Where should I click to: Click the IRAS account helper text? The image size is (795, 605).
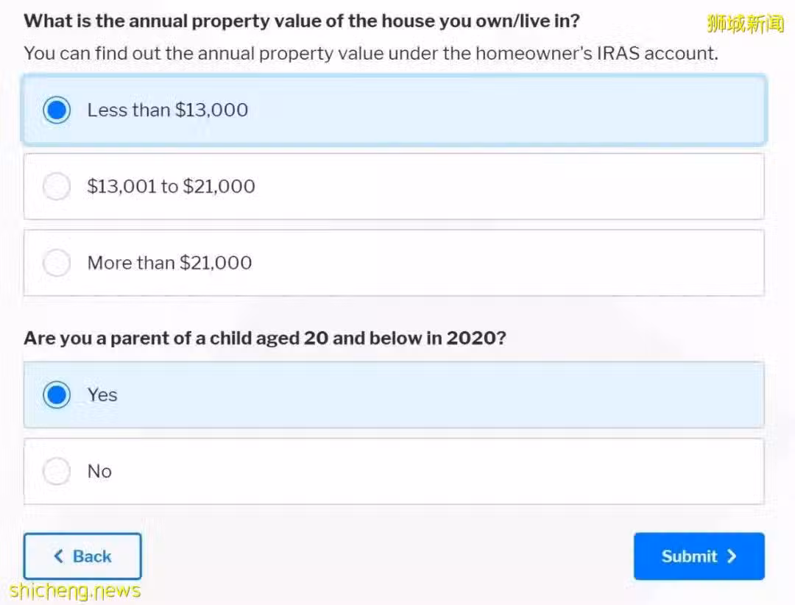pyautogui.click(x=371, y=53)
